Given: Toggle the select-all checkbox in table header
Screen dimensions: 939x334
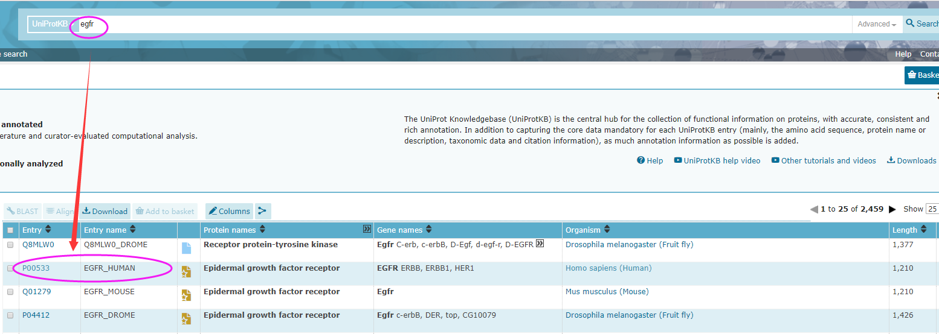Looking at the screenshot, I should [x=10, y=230].
